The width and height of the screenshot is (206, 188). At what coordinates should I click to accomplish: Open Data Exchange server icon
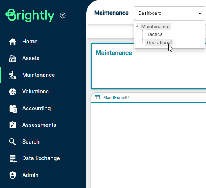click(x=13, y=159)
